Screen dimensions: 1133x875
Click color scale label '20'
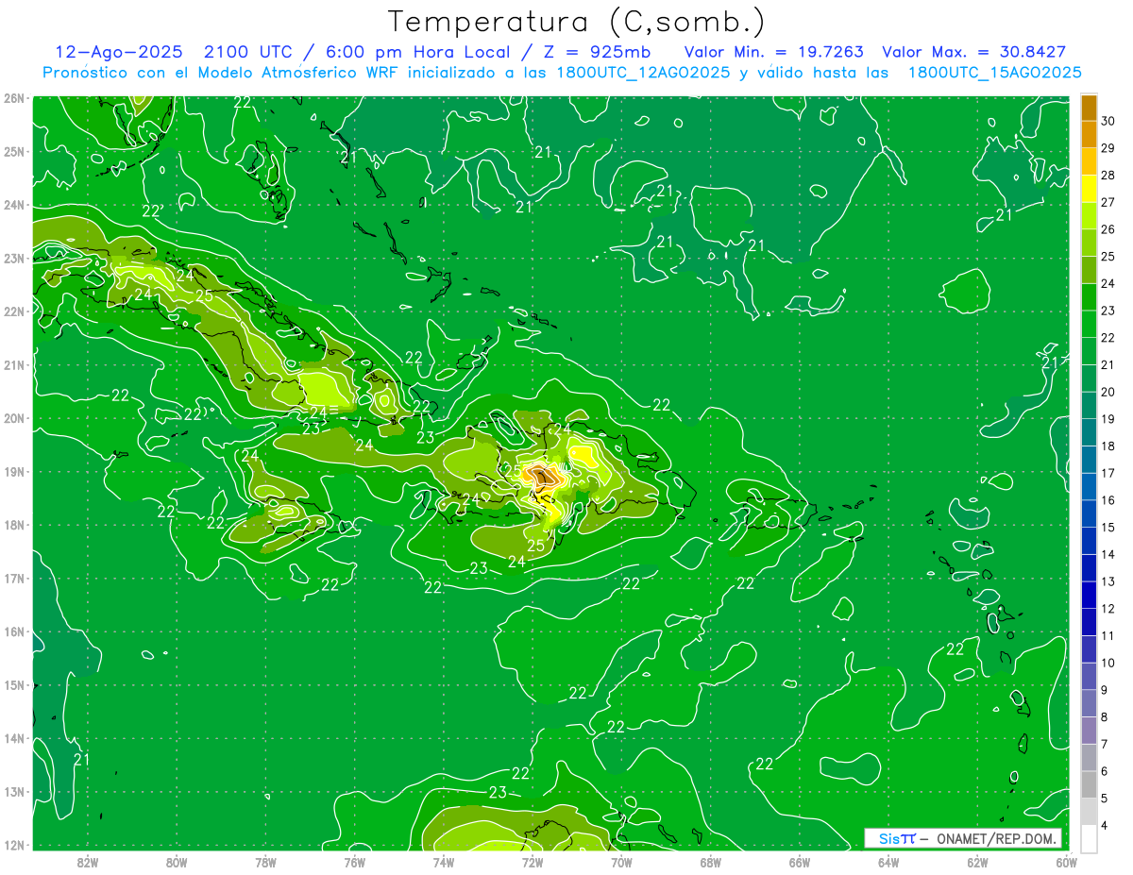click(1108, 392)
